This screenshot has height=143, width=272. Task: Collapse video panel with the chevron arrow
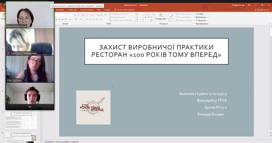point(30,106)
